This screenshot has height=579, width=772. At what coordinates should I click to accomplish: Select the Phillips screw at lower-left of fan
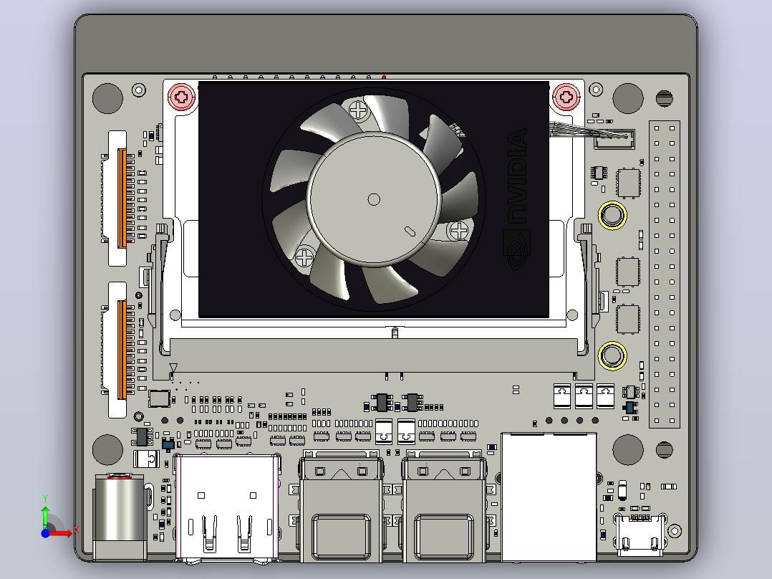click(x=304, y=257)
